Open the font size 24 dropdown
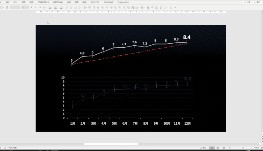This screenshot has height=151, width=263. pyautogui.click(x=25, y=7)
